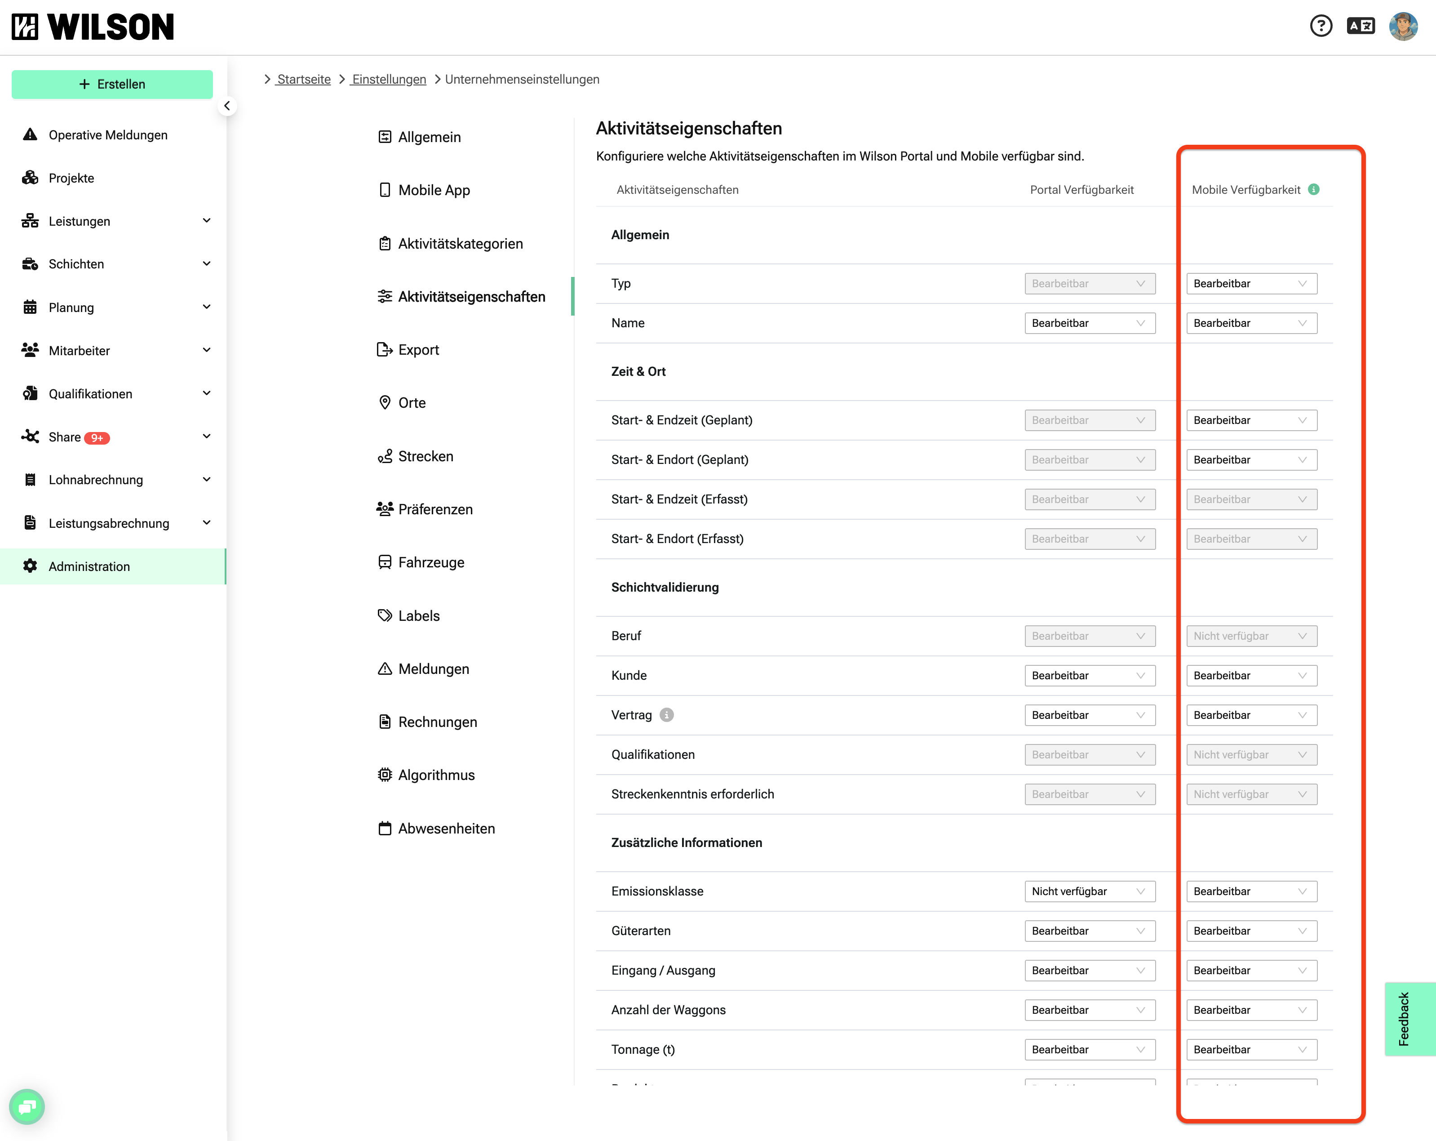Expand the Share sidebar section
This screenshot has height=1141, width=1436.
pyautogui.click(x=207, y=437)
